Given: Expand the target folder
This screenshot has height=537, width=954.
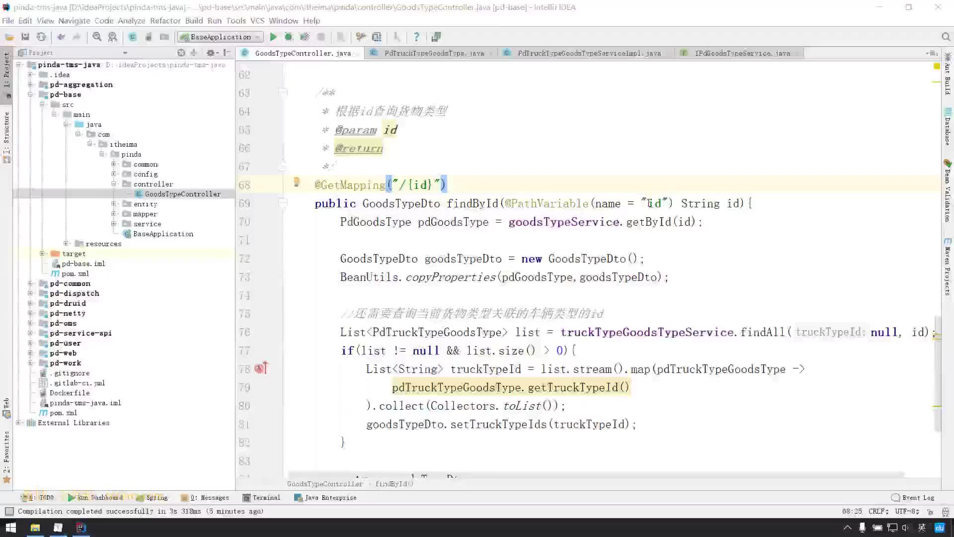Looking at the screenshot, I should pos(42,254).
